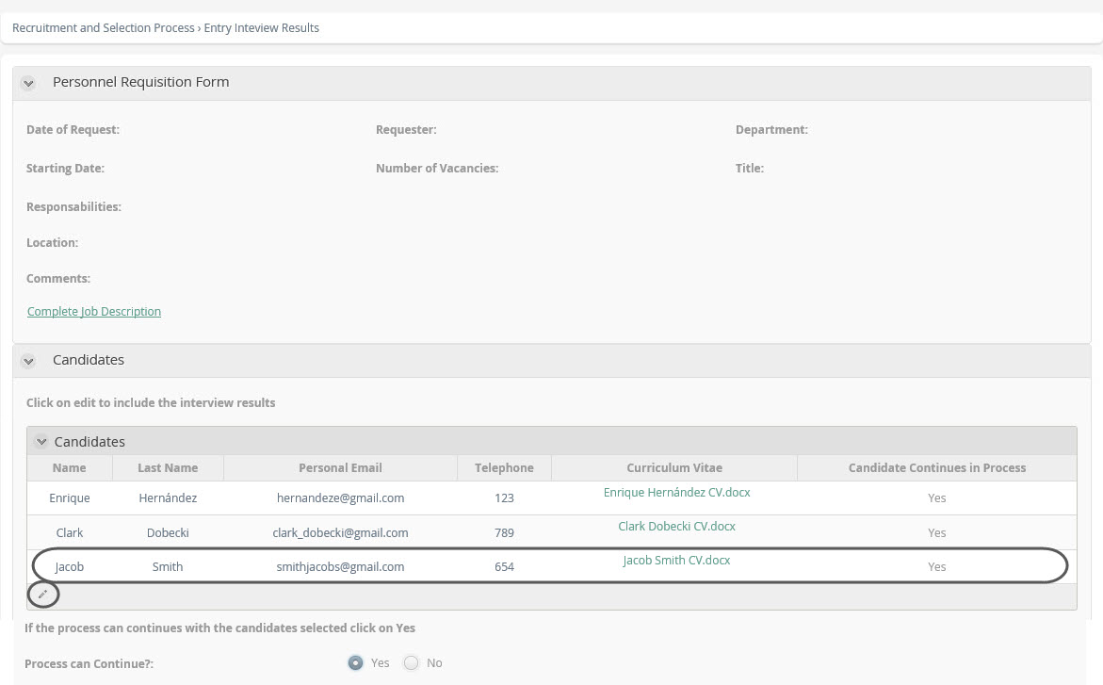Collapse the Personnel Requisition Form section
Image resolution: width=1103 pixels, height=685 pixels.
click(x=28, y=83)
